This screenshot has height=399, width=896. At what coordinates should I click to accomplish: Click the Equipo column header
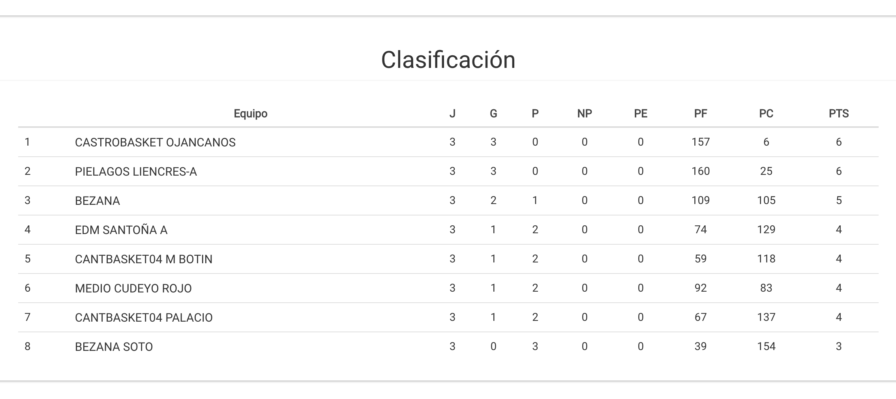point(250,114)
